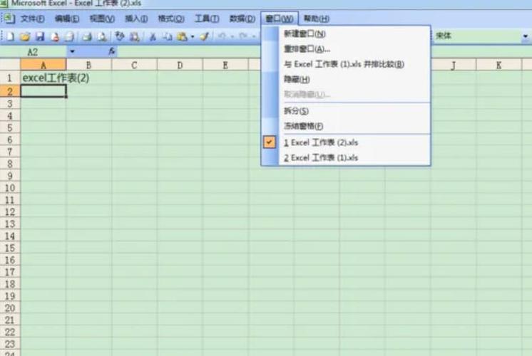Click the Paste clipboard icon

point(182,36)
